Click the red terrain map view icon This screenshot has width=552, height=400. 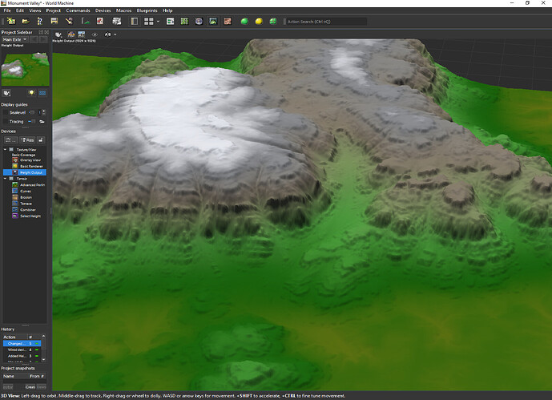[x=228, y=22]
